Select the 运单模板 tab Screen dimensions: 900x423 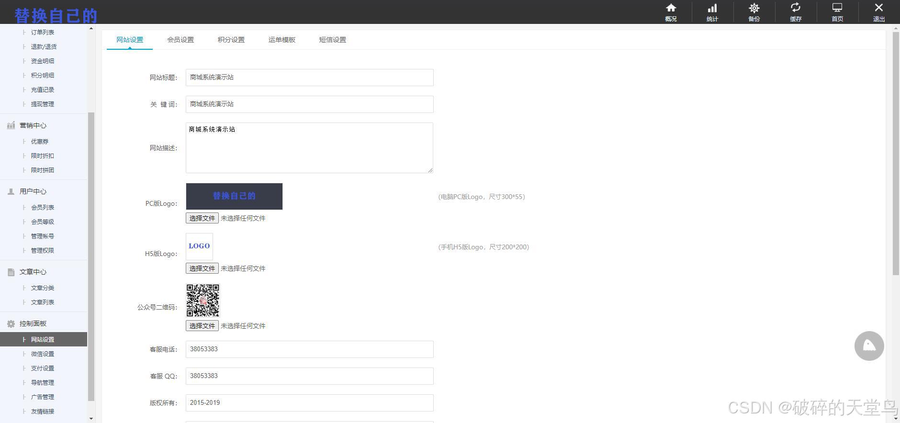coord(282,40)
